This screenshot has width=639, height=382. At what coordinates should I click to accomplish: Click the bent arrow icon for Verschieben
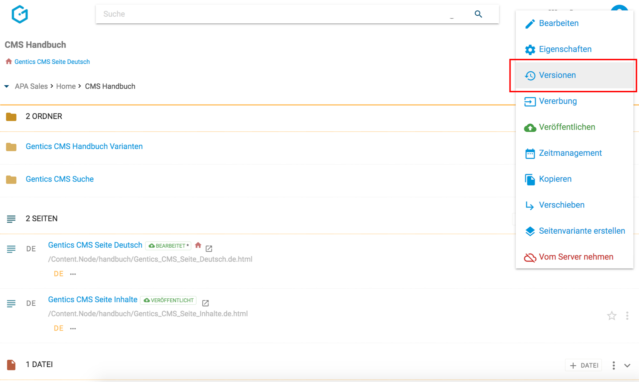coord(530,206)
